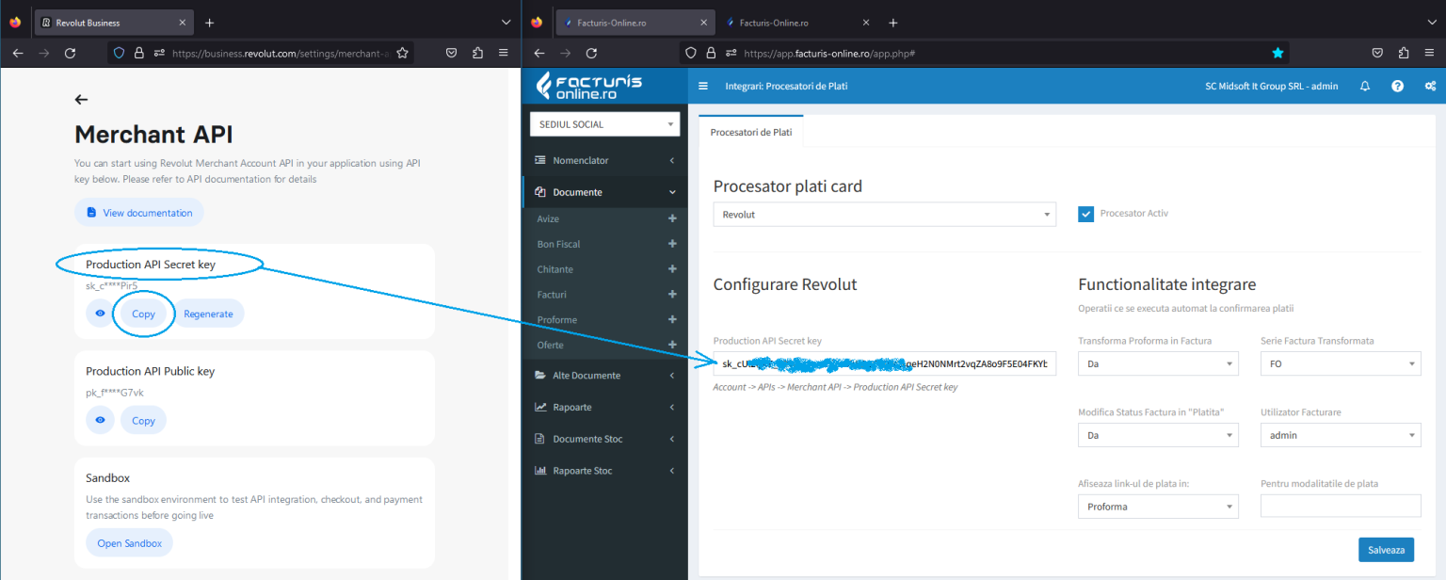Screen dimensions: 1446x580
Task: Add a new Oferte entry with its plus icon
Action: [672, 346]
